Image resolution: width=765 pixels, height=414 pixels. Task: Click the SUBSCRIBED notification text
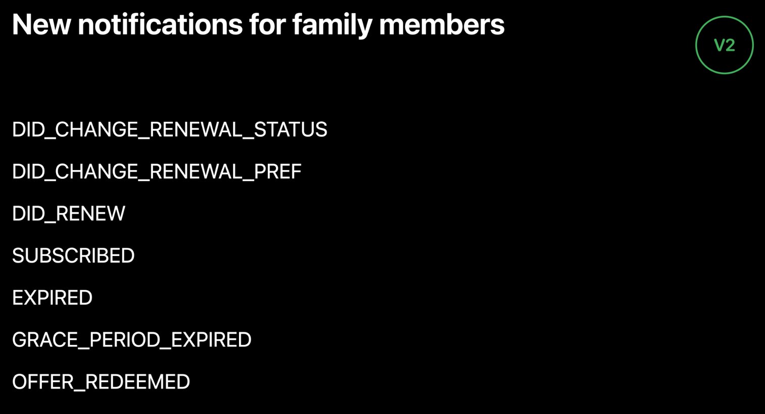(x=73, y=255)
